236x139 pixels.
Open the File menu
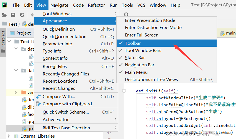(x=16, y=5)
